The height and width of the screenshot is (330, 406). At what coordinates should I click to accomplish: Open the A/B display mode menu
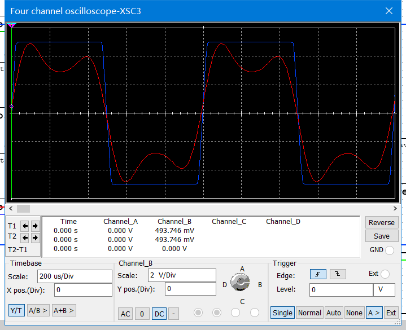[38, 310]
